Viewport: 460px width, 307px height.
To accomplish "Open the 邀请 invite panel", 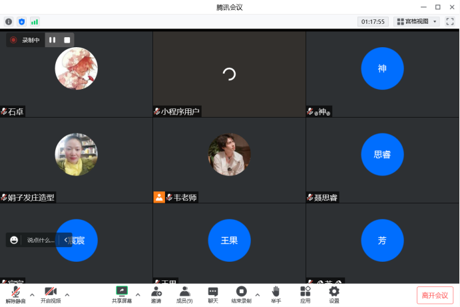I will click(x=156, y=294).
